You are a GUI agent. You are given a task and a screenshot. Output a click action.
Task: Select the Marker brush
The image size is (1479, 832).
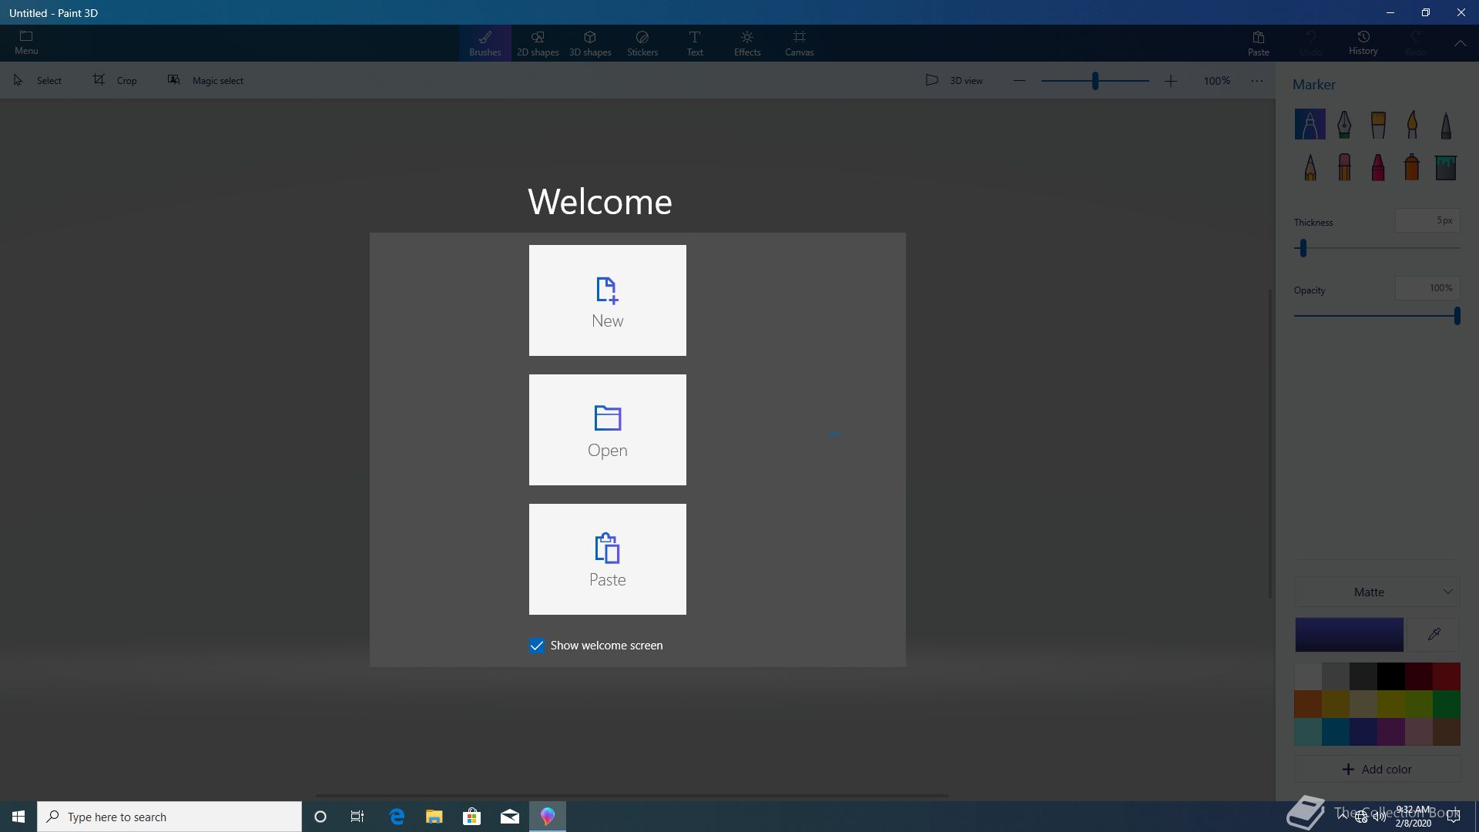tap(1310, 124)
